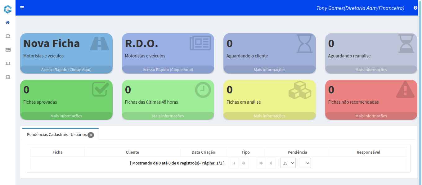
Task: Click the road icon on Nova Ficha card
Action: pyautogui.click(x=99, y=43)
